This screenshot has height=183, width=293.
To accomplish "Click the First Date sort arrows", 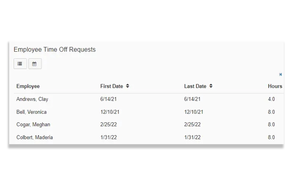I will [127, 86].
